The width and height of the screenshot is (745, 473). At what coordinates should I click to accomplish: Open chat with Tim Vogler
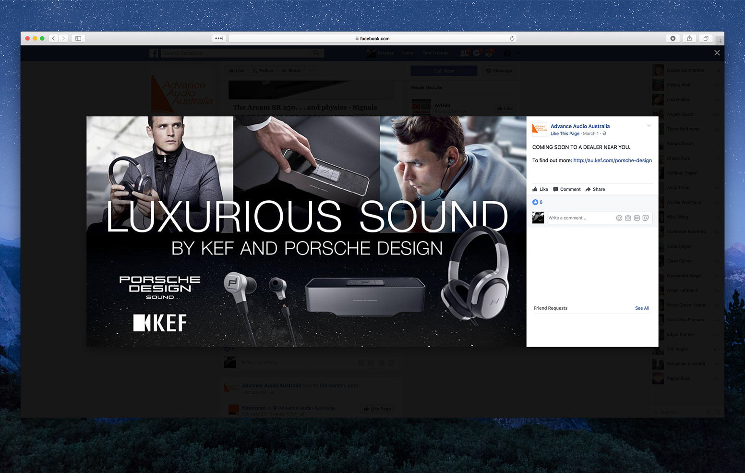(x=686, y=349)
